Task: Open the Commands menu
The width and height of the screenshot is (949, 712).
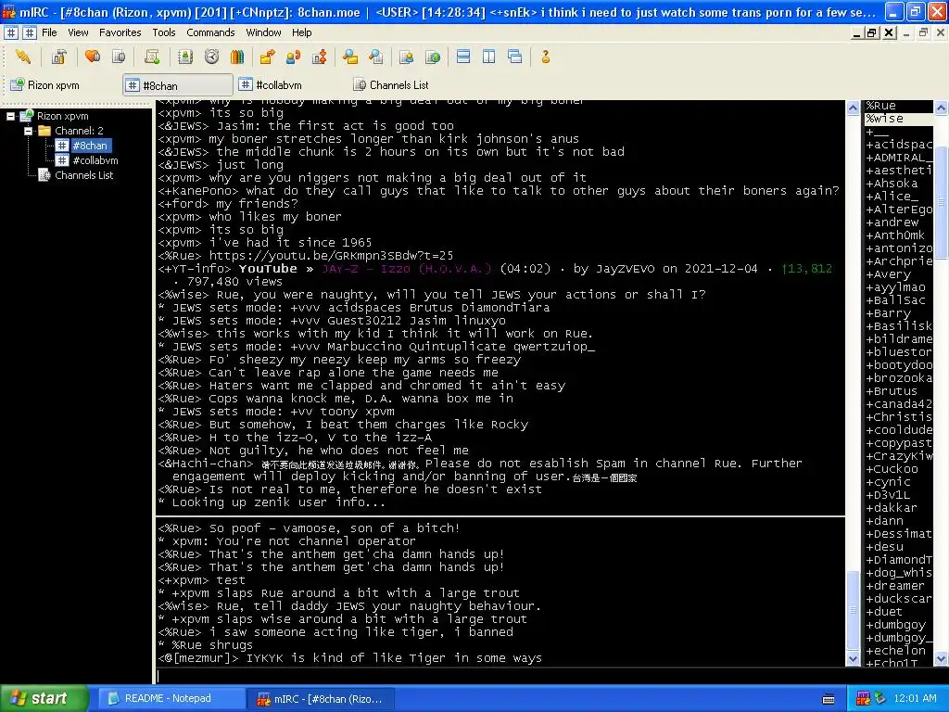Action: pos(210,32)
